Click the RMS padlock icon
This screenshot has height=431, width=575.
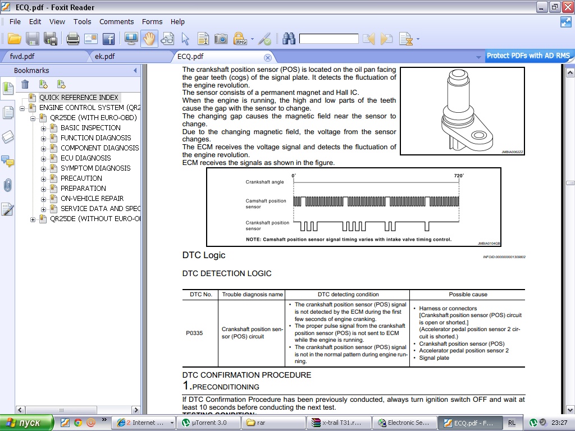pos(240,39)
